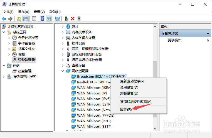Click the mouse icon beside 鼠标和其他指针设备
Viewport: 212px width, 138px height.
(x=68, y=54)
